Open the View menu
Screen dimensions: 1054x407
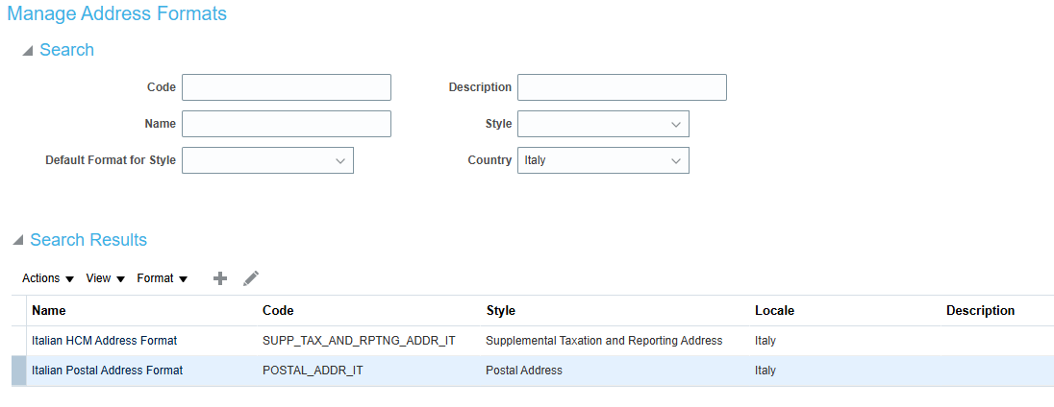coord(106,278)
